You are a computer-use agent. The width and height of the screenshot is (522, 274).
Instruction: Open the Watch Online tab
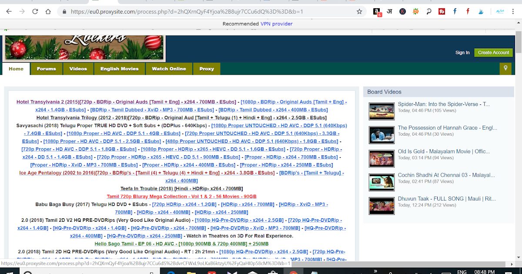[x=169, y=69]
